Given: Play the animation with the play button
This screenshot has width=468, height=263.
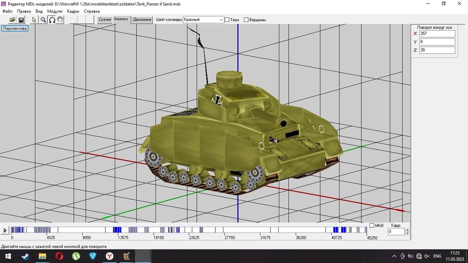Looking at the screenshot, I should click(x=5, y=230).
